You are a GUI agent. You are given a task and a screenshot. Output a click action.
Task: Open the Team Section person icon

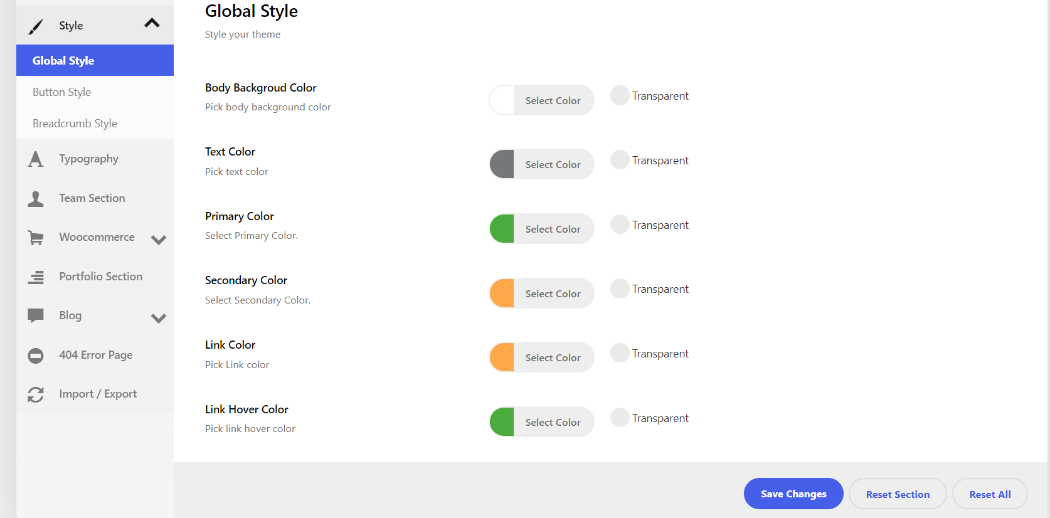coord(36,198)
